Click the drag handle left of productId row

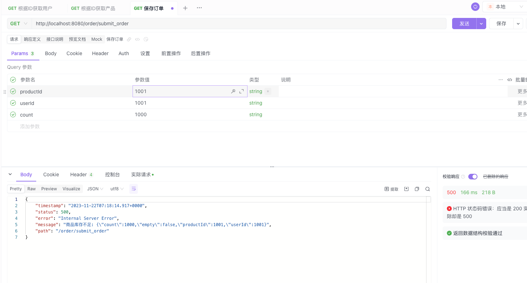(5, 92)
